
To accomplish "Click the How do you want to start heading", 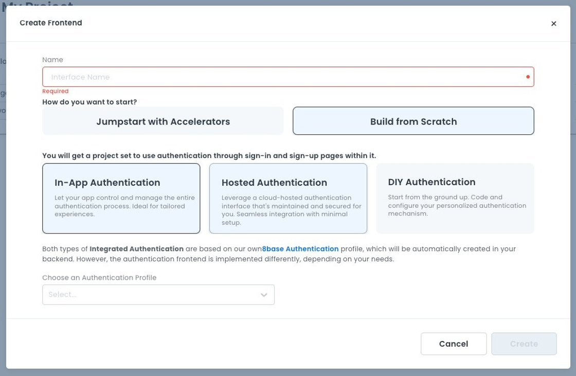I will 89,102.
